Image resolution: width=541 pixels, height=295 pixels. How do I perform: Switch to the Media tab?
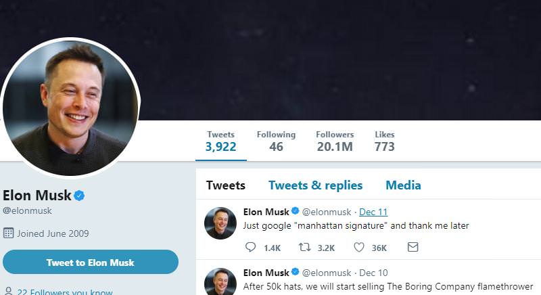(403, 185)
